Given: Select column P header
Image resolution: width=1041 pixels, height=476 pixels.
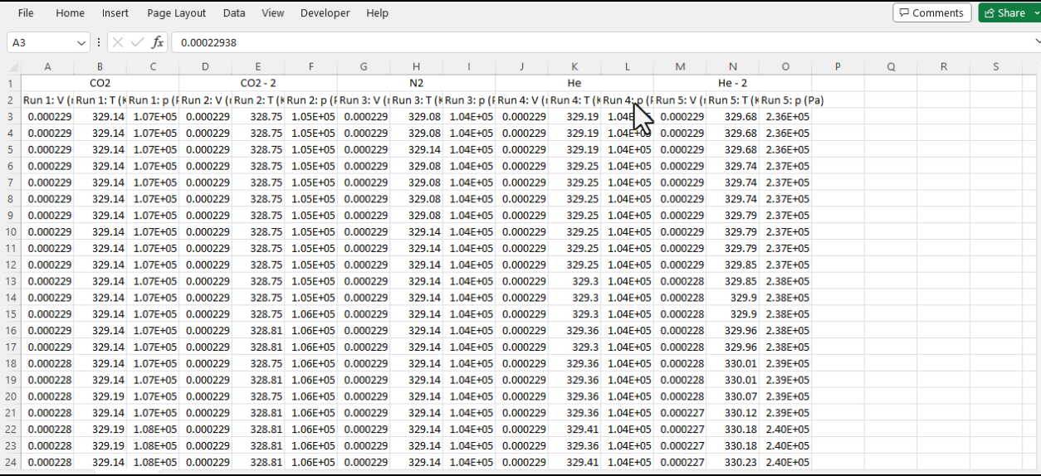Looking at the screenshot, I should pyautogui.click(x=838, y=67).
